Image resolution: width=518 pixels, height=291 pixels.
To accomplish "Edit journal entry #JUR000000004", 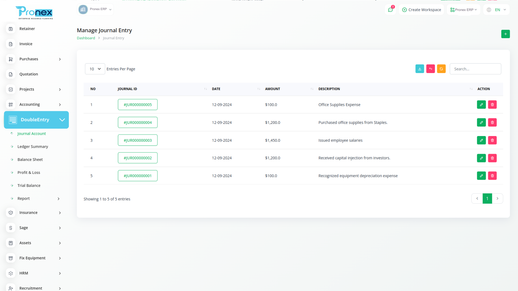I will point(481,122).
